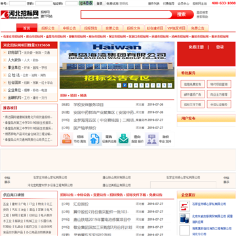Click the captcha verification code image

click(x=86, y=3)
